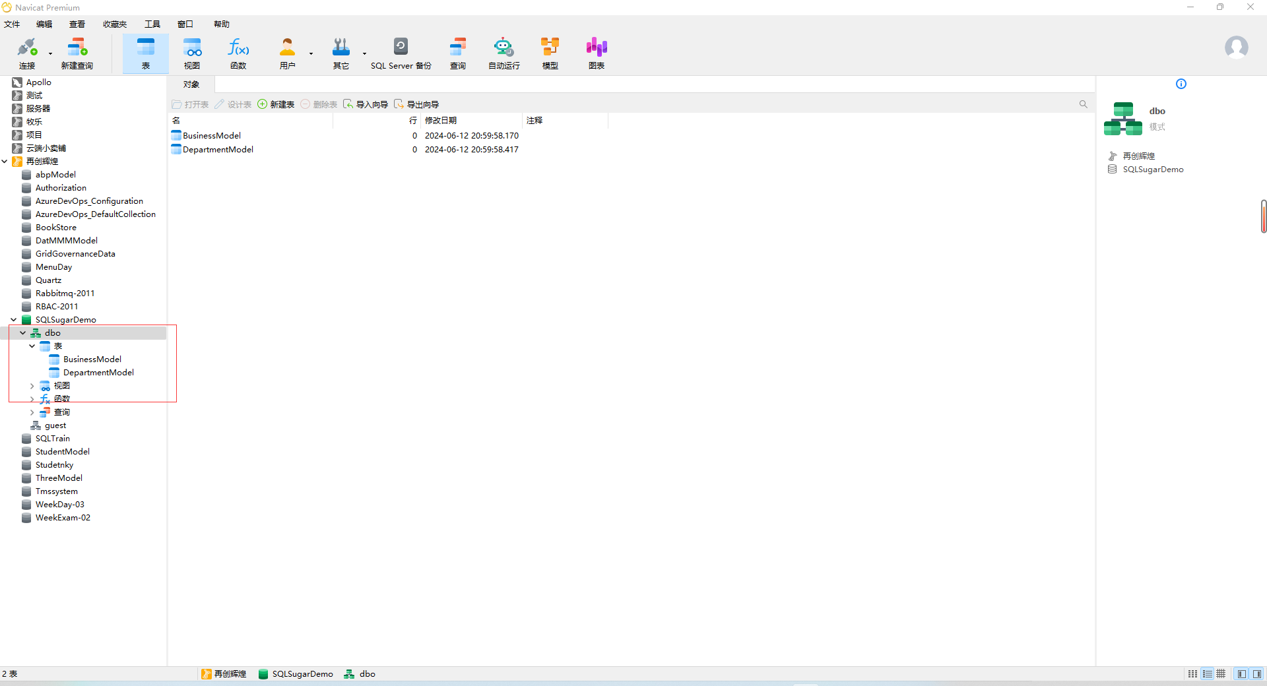Open SQL Server 备份 toolbar icon
This screenshot has width=1267, height=686.
[401, 53]
